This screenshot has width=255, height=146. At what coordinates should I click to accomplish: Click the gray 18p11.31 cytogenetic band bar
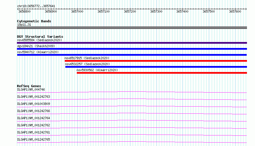point(132,28)
